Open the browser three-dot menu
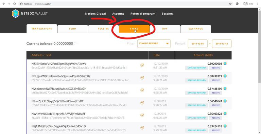This screenshot has width=261, height=134. point(257,4)
